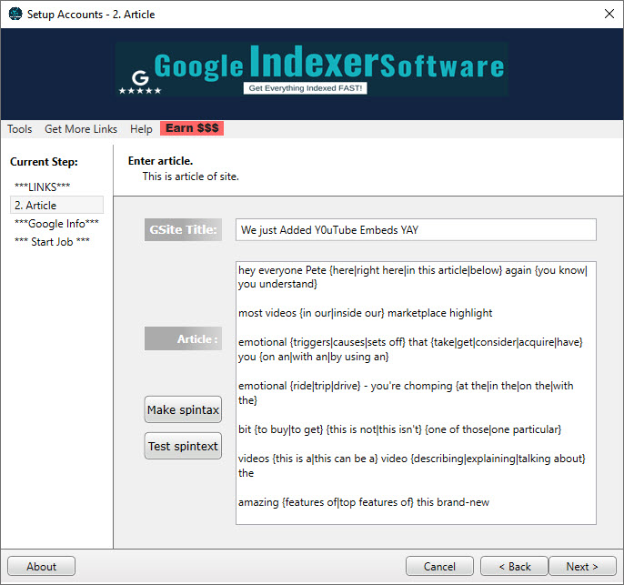The image size is (624, 585).
Task: Proceed with the Next button
Action: 582,566
